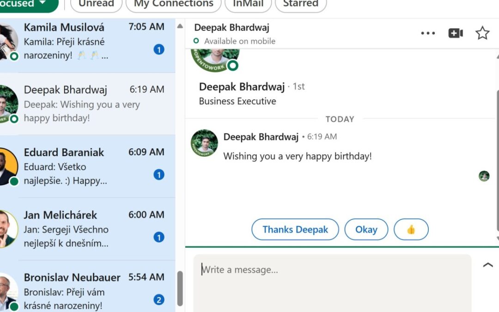Star the Deepak Bhardwaj conversation
The height and width of the screenshot is (312, 499).
pos(482,33)
